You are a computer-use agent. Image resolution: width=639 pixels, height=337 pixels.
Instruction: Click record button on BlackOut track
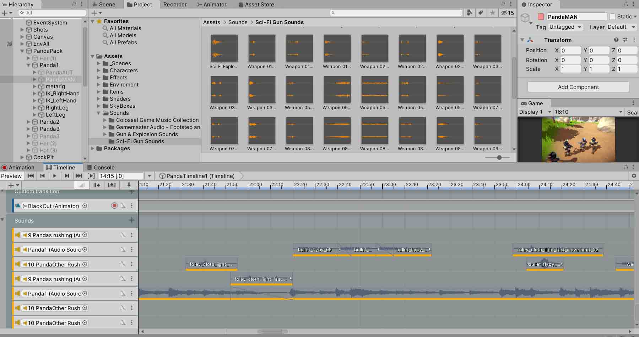(114, 206)
